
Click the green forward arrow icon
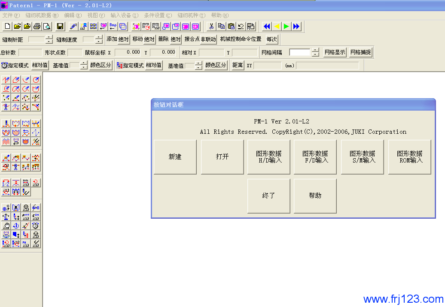(286, 27)
